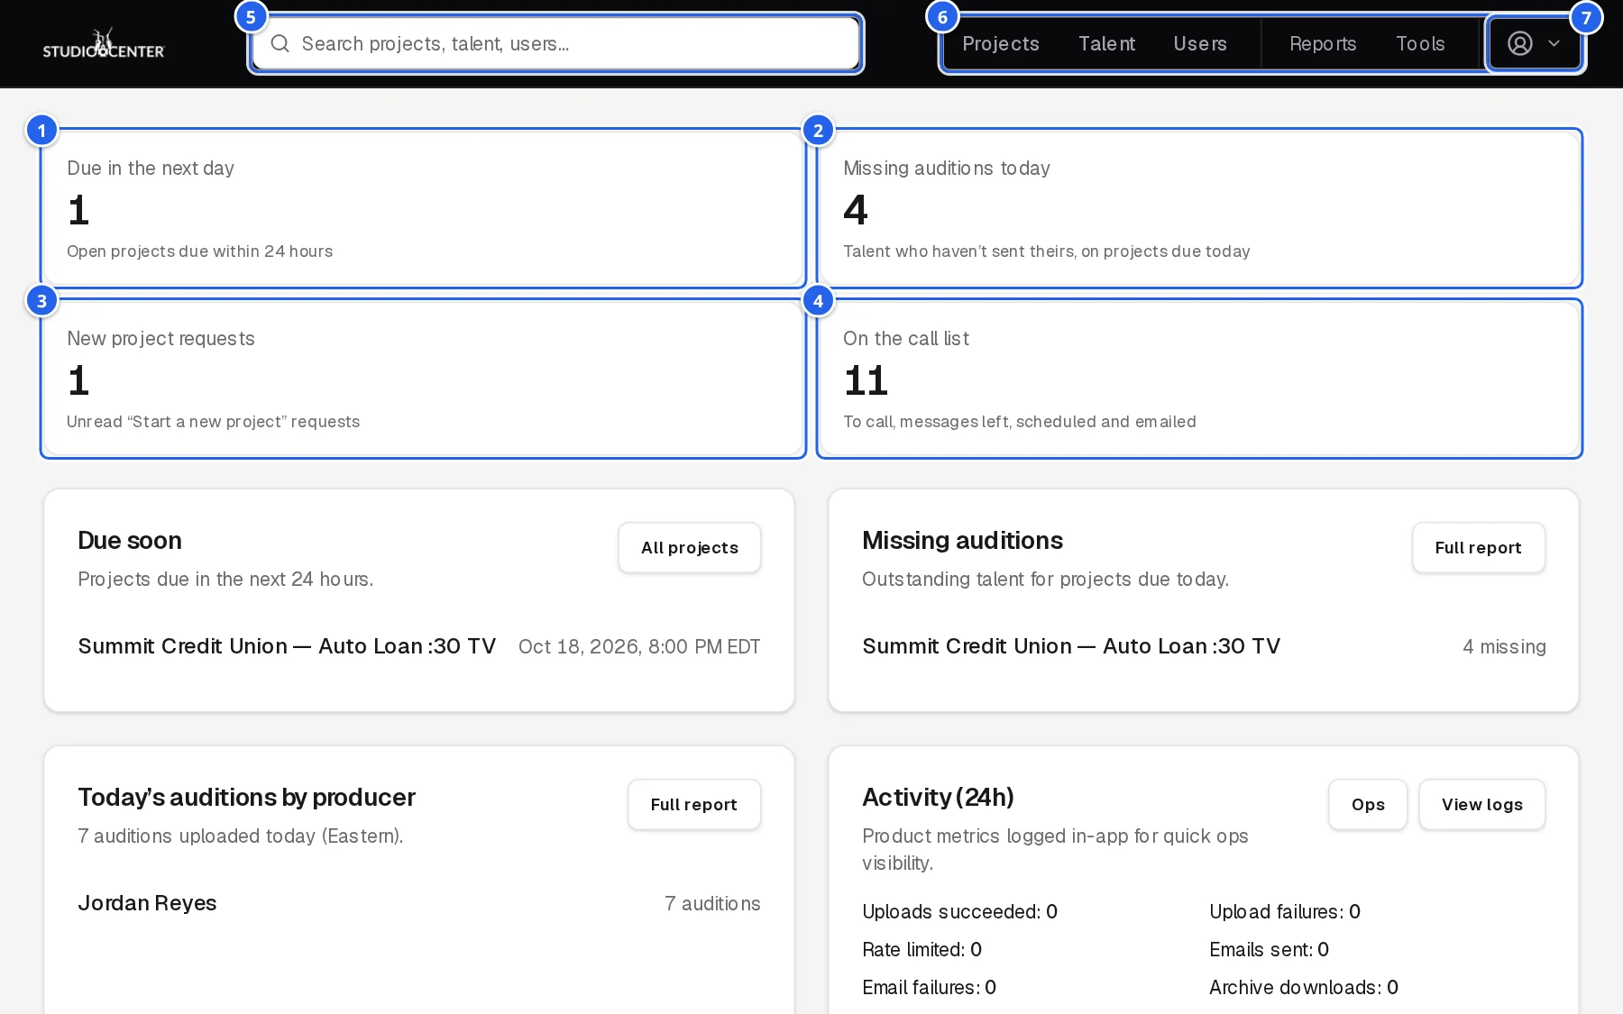Click the View logs button
The image size is (1623, 1014).
pos(1482,804)
